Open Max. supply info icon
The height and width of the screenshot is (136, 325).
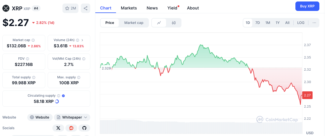coord(79,77)
